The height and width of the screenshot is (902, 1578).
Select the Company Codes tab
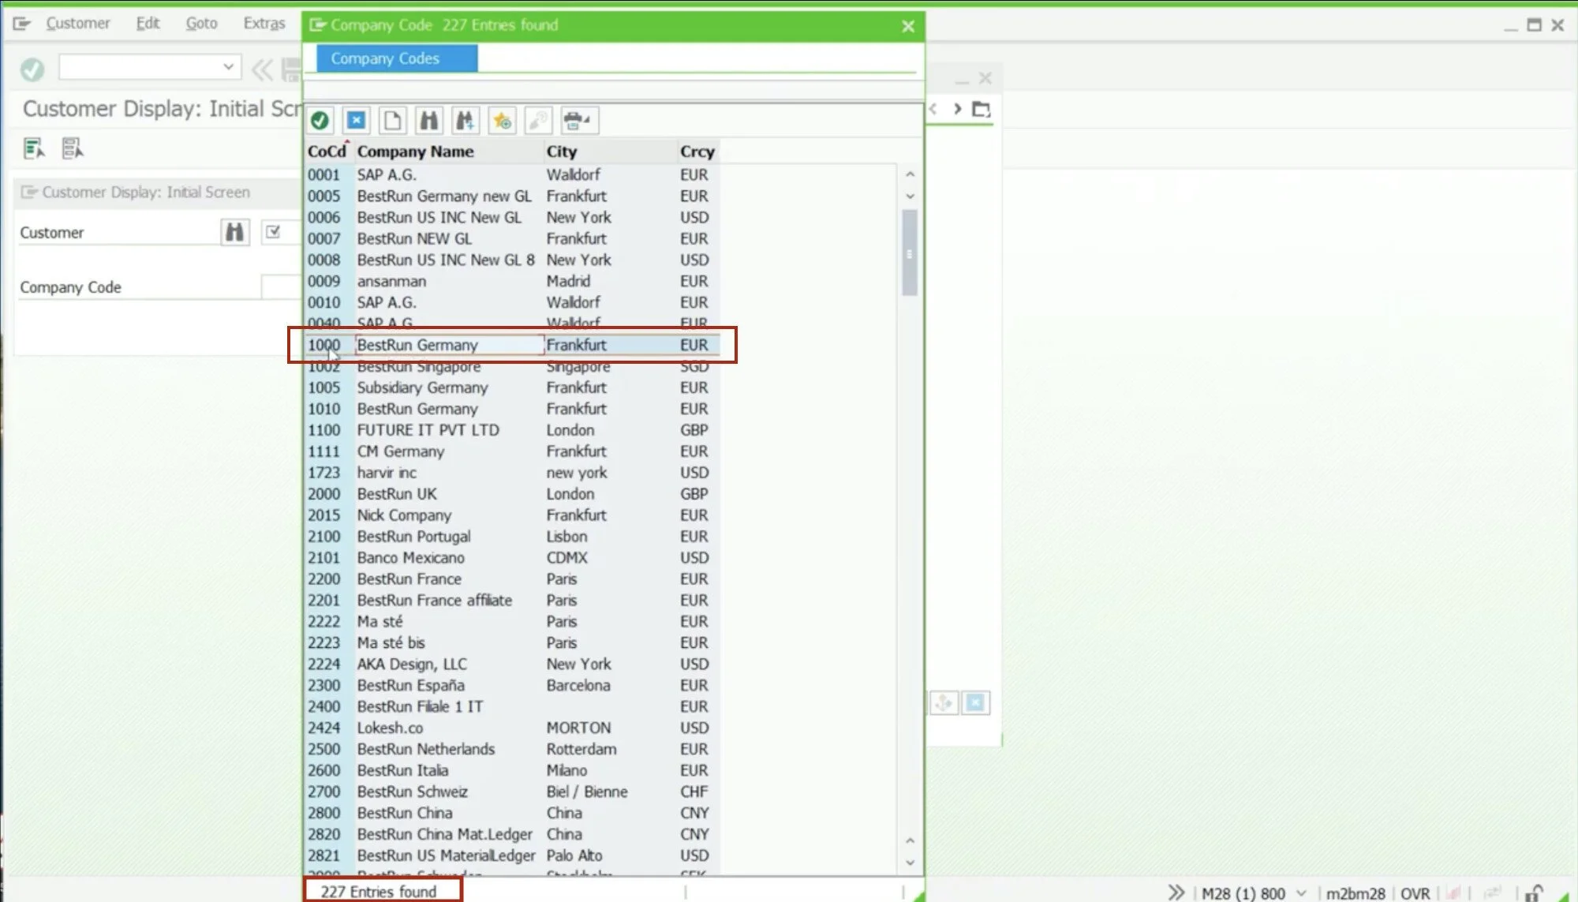point(397,58)
